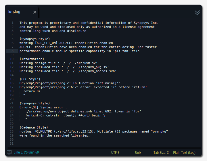Click the '(Information)' heading line
This screenshot has height=161, width=207.
pos(32,59)
